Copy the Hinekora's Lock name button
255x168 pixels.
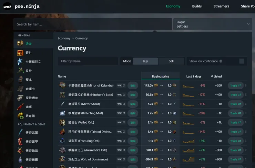(133, 95)
